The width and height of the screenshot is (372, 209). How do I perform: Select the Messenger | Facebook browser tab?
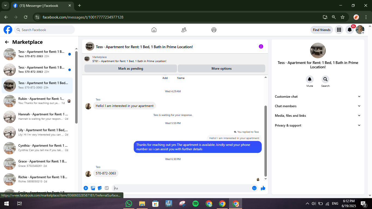tap(42, 6)
